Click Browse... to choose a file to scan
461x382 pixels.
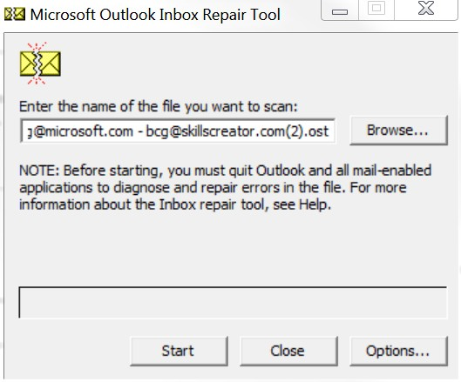[x=398, y=130]
